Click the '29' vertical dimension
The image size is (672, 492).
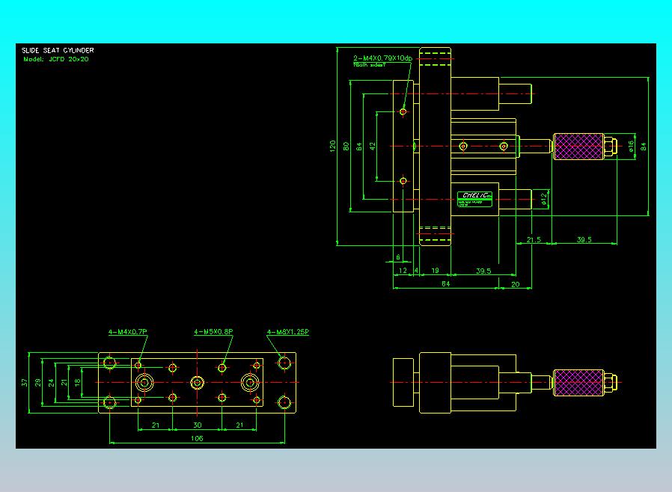37,382
